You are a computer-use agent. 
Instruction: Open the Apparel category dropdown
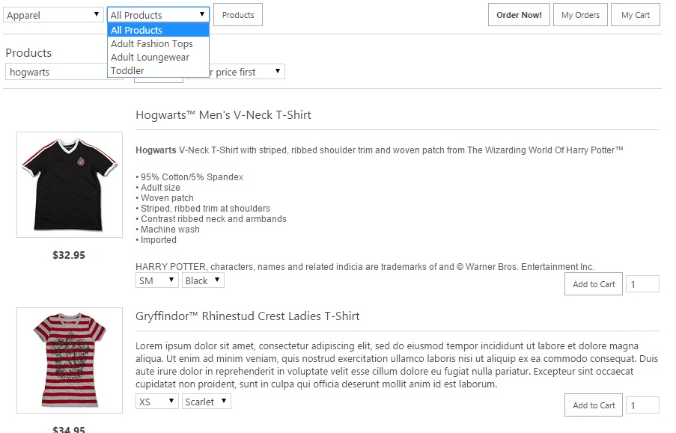(x=53, y=15)
